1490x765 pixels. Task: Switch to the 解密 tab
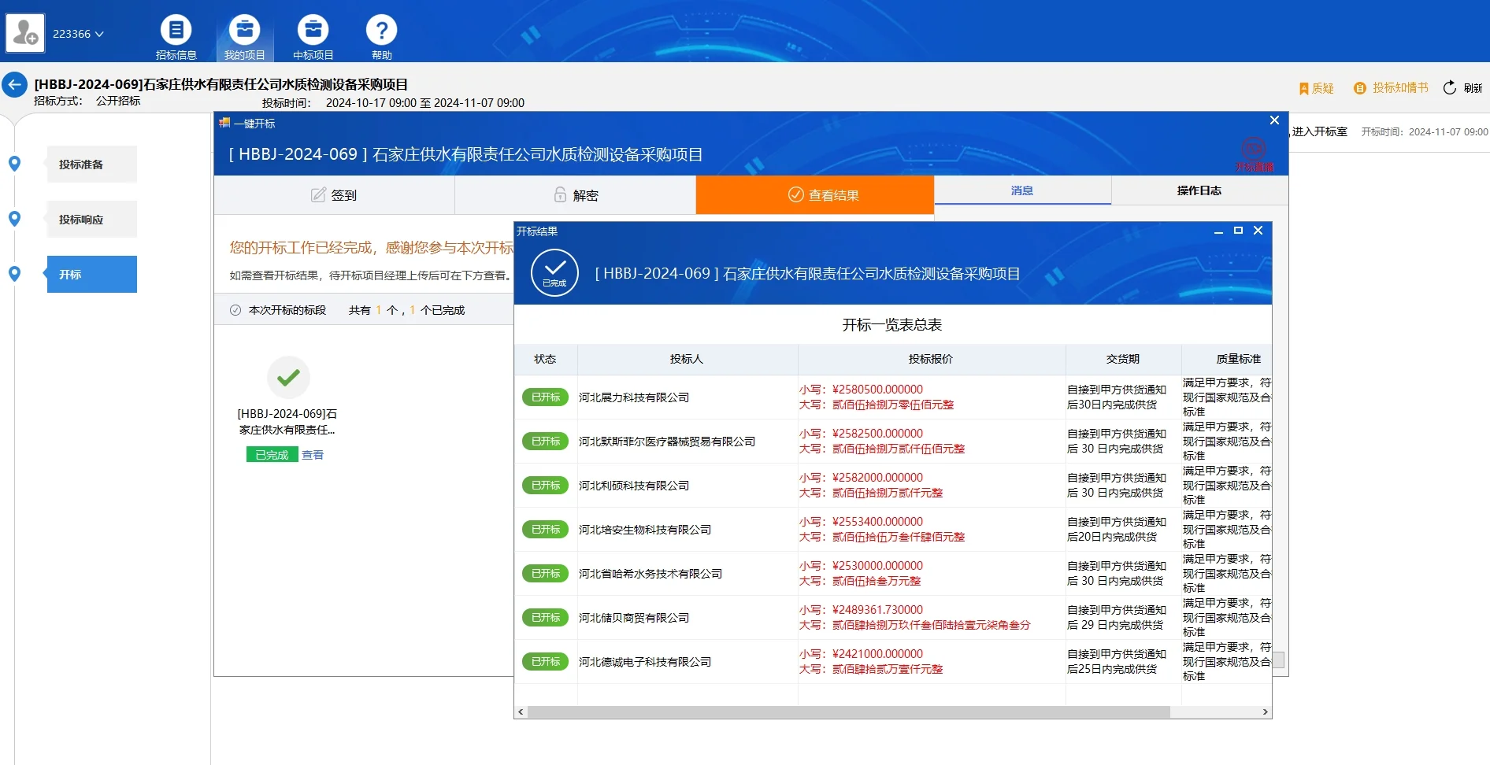click(x=575, y=194)
